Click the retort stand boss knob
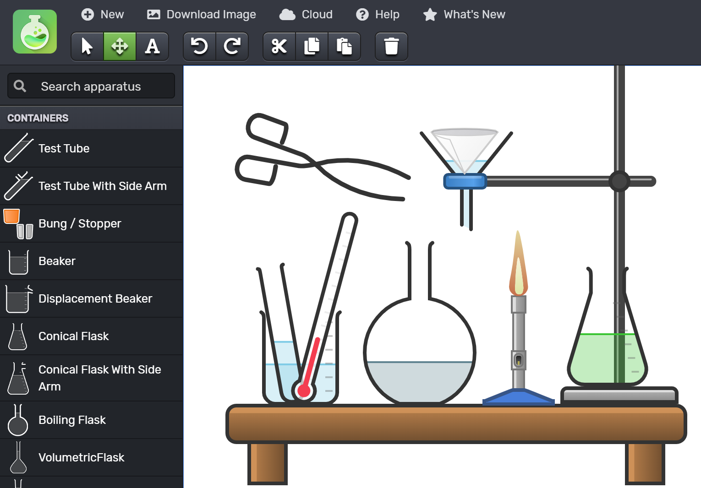The width and height of the screenshot is (701, 488). pos(619,181)
